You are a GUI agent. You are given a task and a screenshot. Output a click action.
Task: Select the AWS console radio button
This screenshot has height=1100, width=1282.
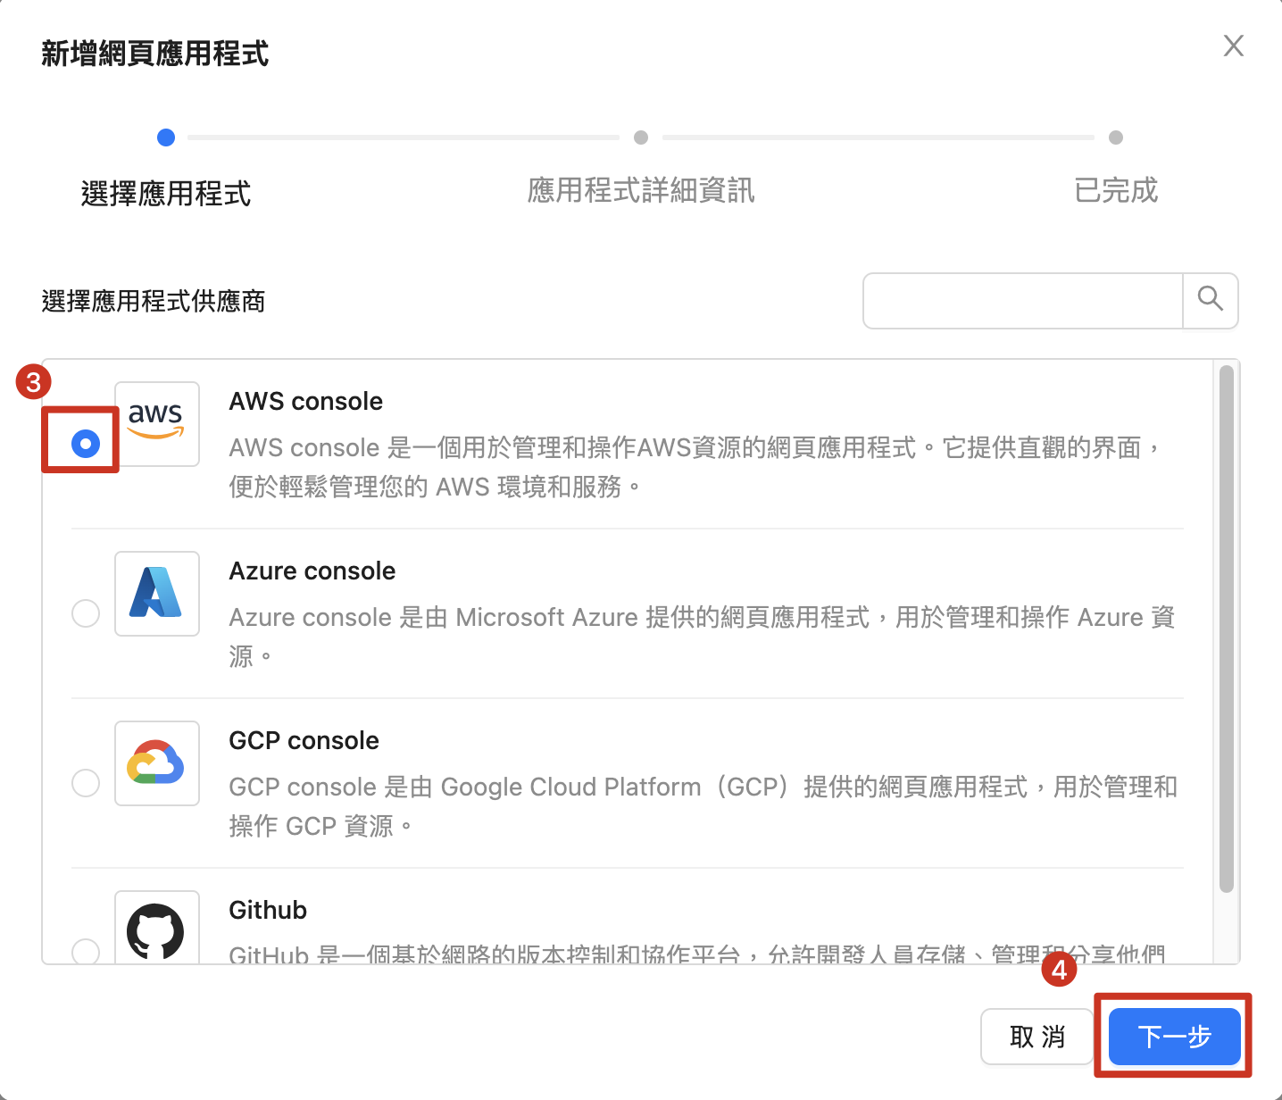click(86, 443)
